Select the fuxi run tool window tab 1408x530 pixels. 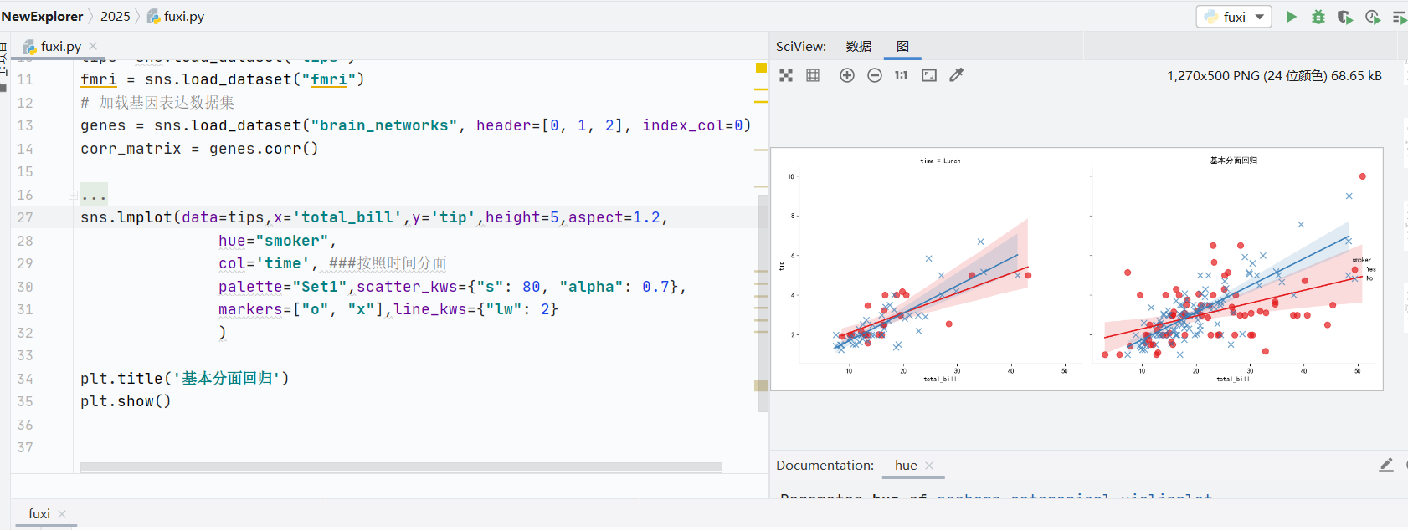[x=39, y=514]
